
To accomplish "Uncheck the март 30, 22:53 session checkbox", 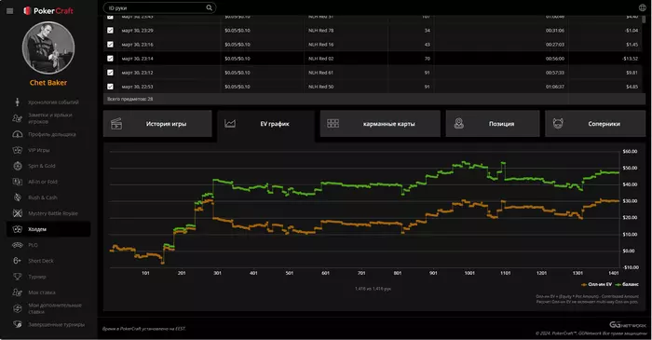I will pyautogui.click(x=110, y=87).
